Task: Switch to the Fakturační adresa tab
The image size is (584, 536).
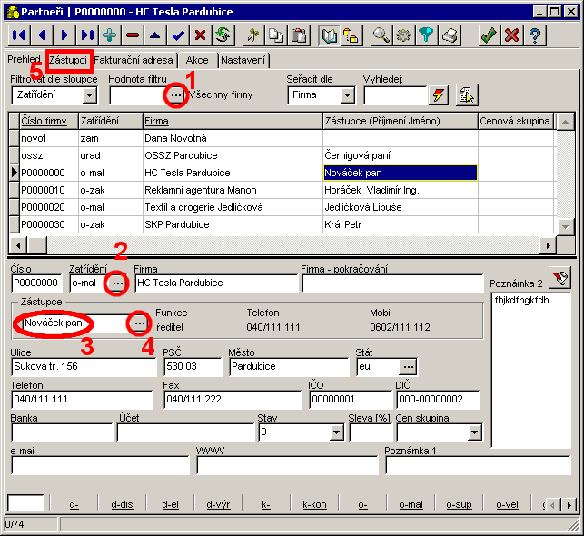Action: point(133,60)
